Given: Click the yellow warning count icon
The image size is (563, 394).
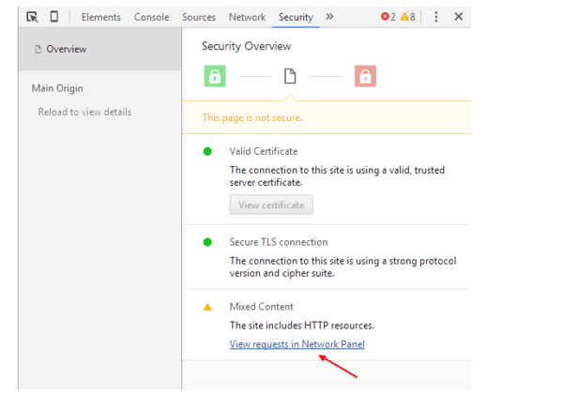Looking at the screenshot, I should (404, 17).
